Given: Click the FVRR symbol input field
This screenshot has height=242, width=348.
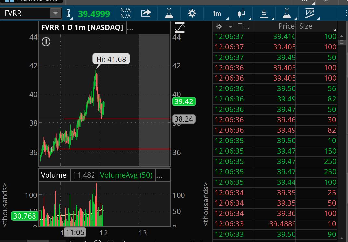Looking at the screenshot, I should pos(25,13).
